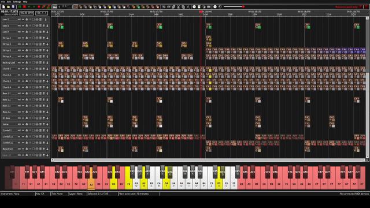Select the Harp instrument icon in toolbar
Image resolution: width=370 pixels, height=208 pixels.
(76, 7)
